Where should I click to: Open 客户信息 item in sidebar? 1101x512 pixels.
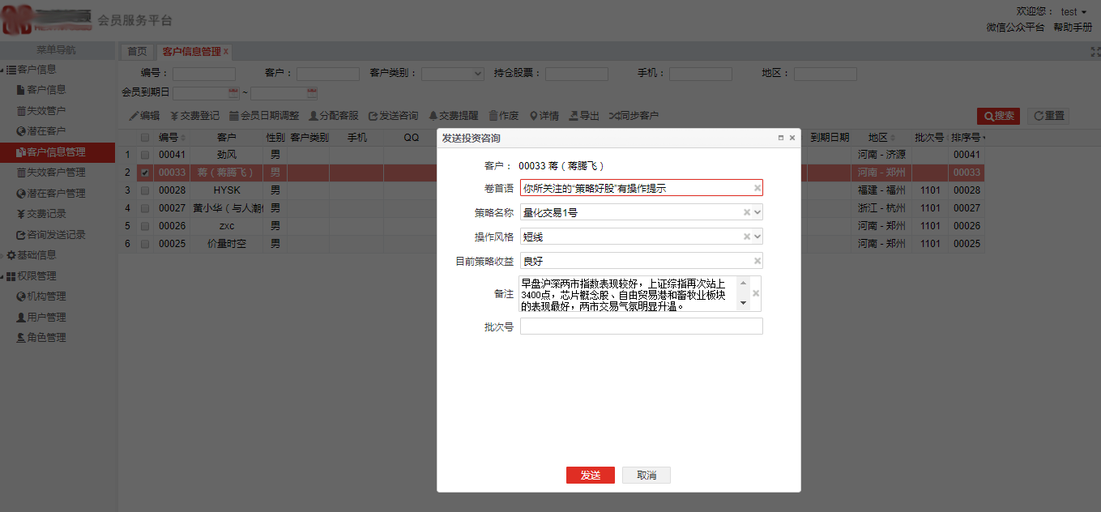pos(41,90)
